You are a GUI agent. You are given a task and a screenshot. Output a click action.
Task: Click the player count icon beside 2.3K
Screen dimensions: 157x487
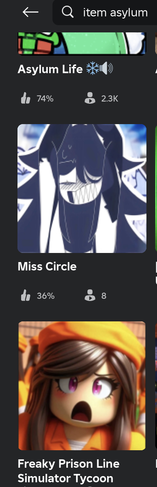pyautogui.click(x=90, y=98)
